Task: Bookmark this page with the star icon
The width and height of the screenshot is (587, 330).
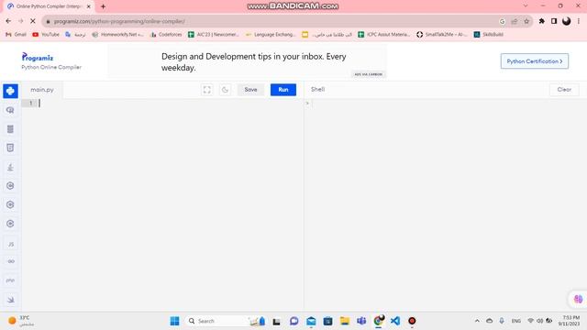Action: (x=526, y=21)
